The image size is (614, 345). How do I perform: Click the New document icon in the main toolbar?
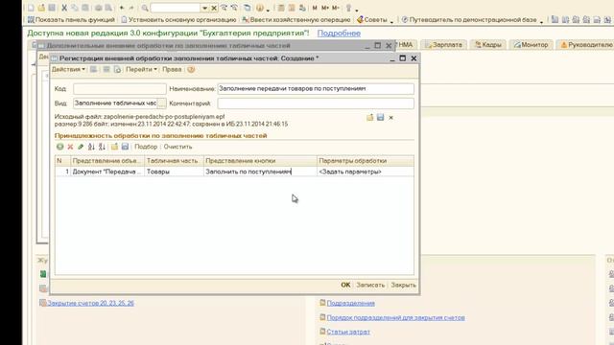[31, 8]
